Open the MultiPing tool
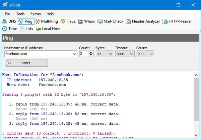Screen dimensions: 201x140 [x=47, y=21]
